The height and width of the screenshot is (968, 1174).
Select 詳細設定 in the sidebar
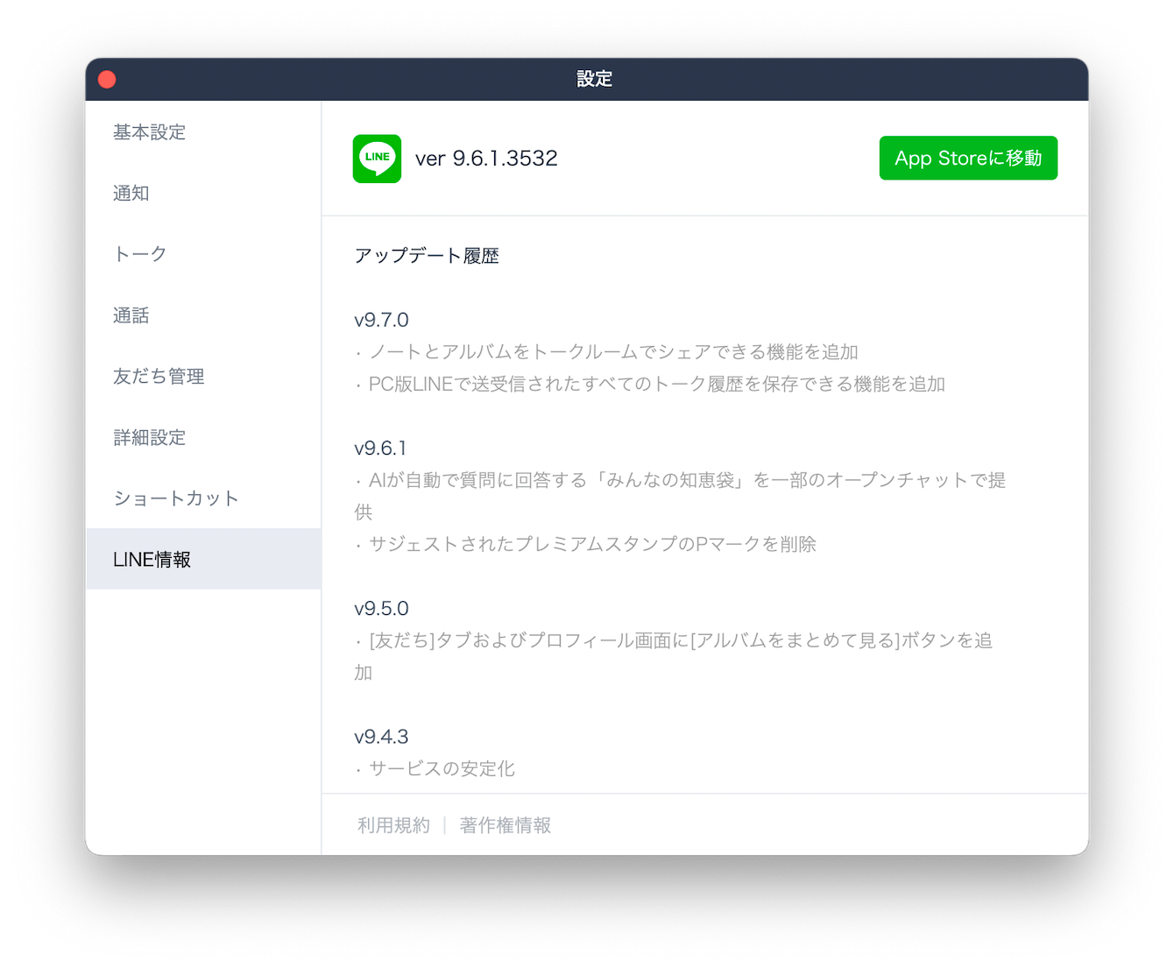coord(203,437)
